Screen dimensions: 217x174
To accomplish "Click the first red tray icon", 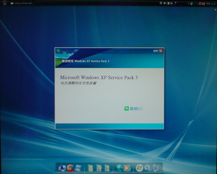I will click(200, 4).
